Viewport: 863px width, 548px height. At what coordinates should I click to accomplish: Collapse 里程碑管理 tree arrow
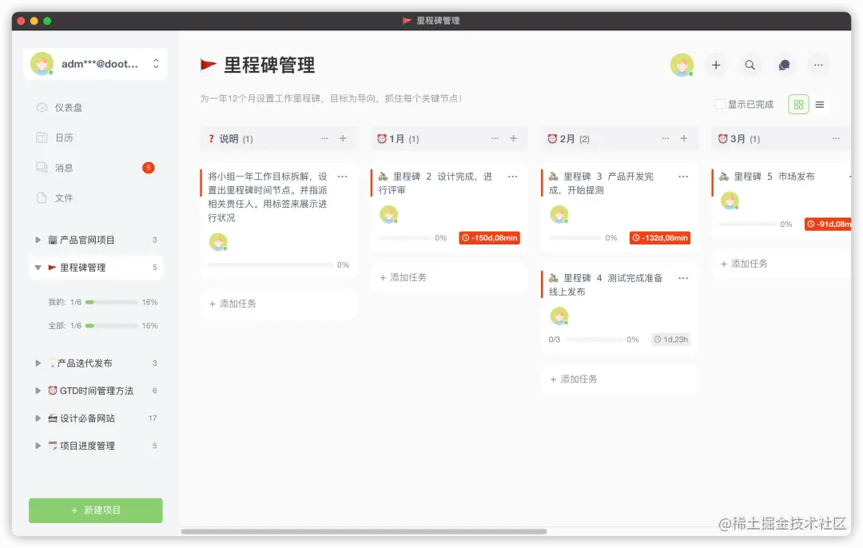(x=38, y=268)
